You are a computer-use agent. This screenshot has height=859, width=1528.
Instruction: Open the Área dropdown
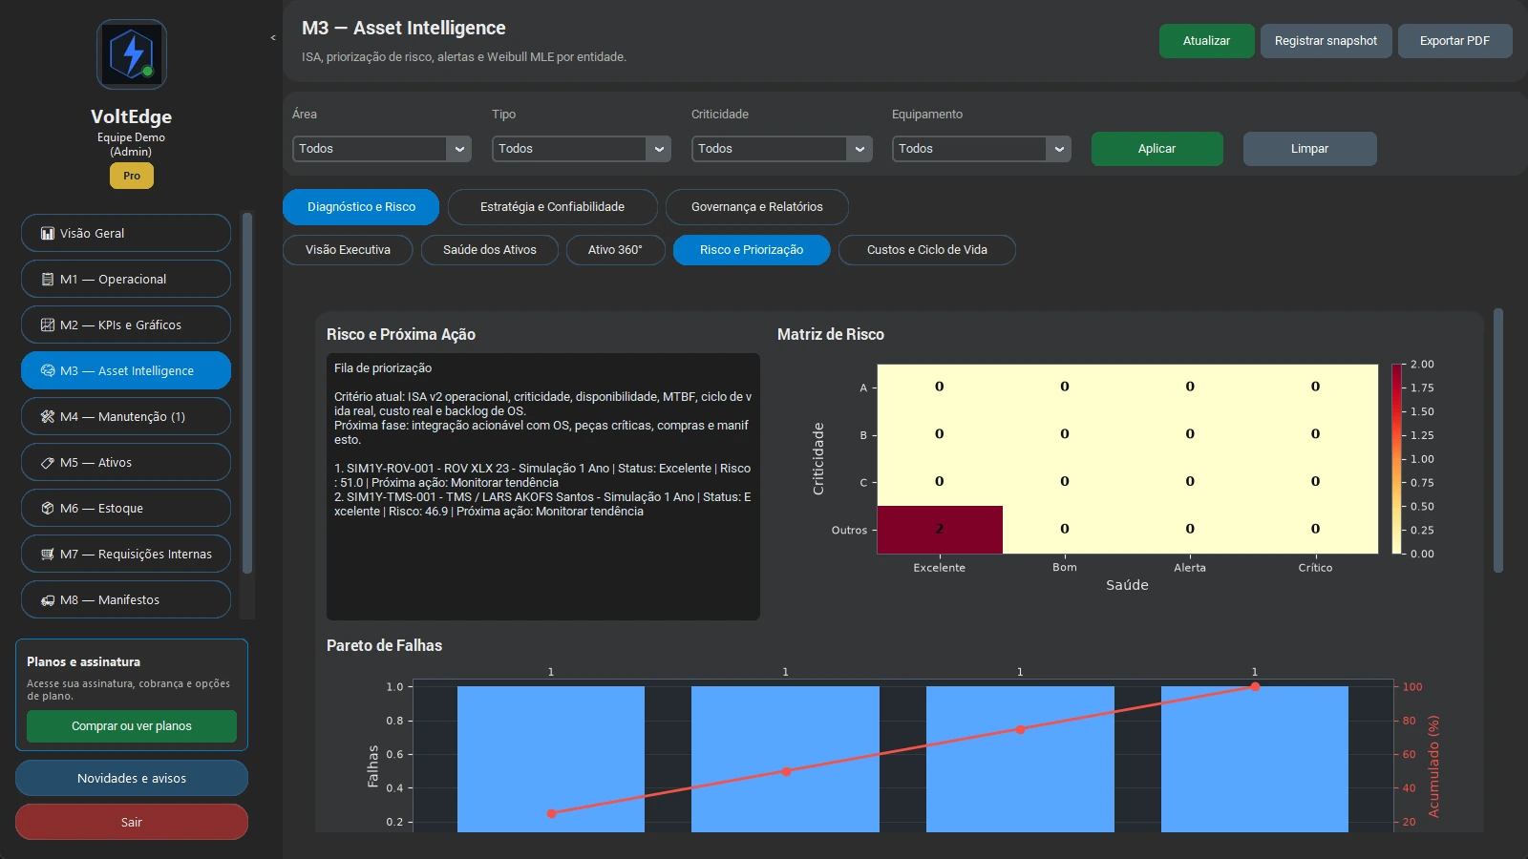point(382,149)
